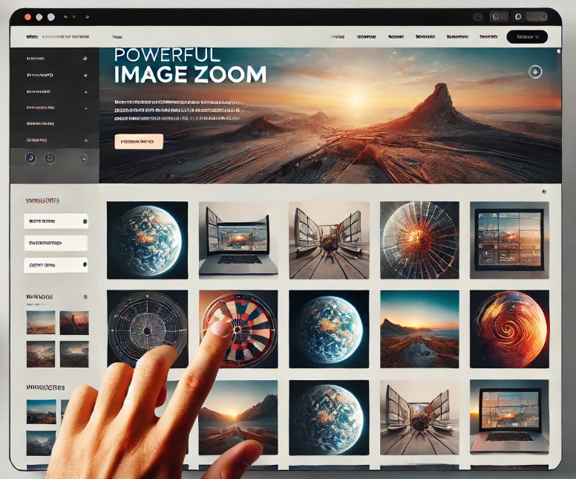The width and height of the screenshot is (576, 479).
Task: Open the laptop thumbnail in the gallery's top row
Action: (238, 240)
